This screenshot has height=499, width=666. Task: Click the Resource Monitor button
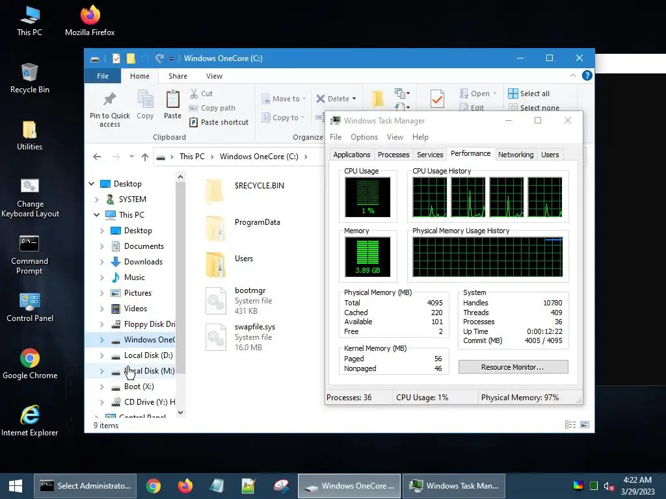coord(513,367)
